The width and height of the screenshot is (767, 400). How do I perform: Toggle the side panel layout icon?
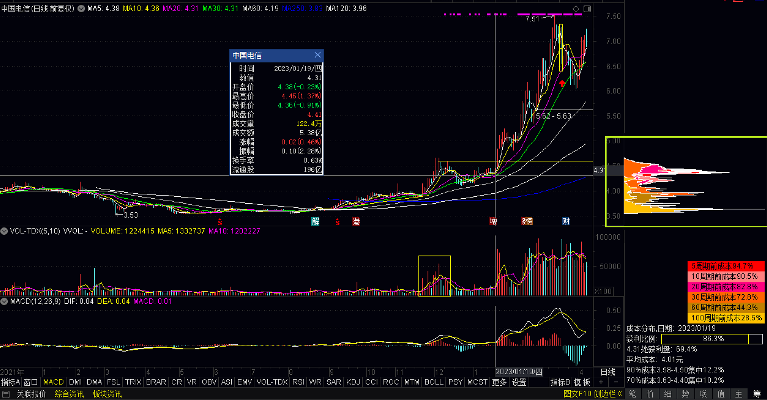587,9
